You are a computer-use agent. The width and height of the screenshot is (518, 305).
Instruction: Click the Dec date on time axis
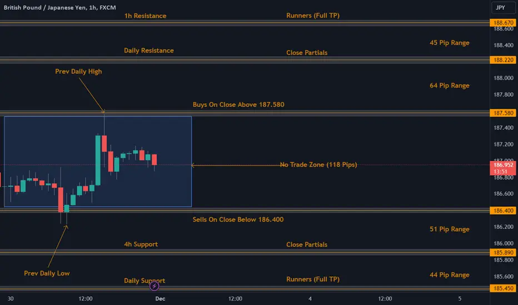(x=160, y=299)
